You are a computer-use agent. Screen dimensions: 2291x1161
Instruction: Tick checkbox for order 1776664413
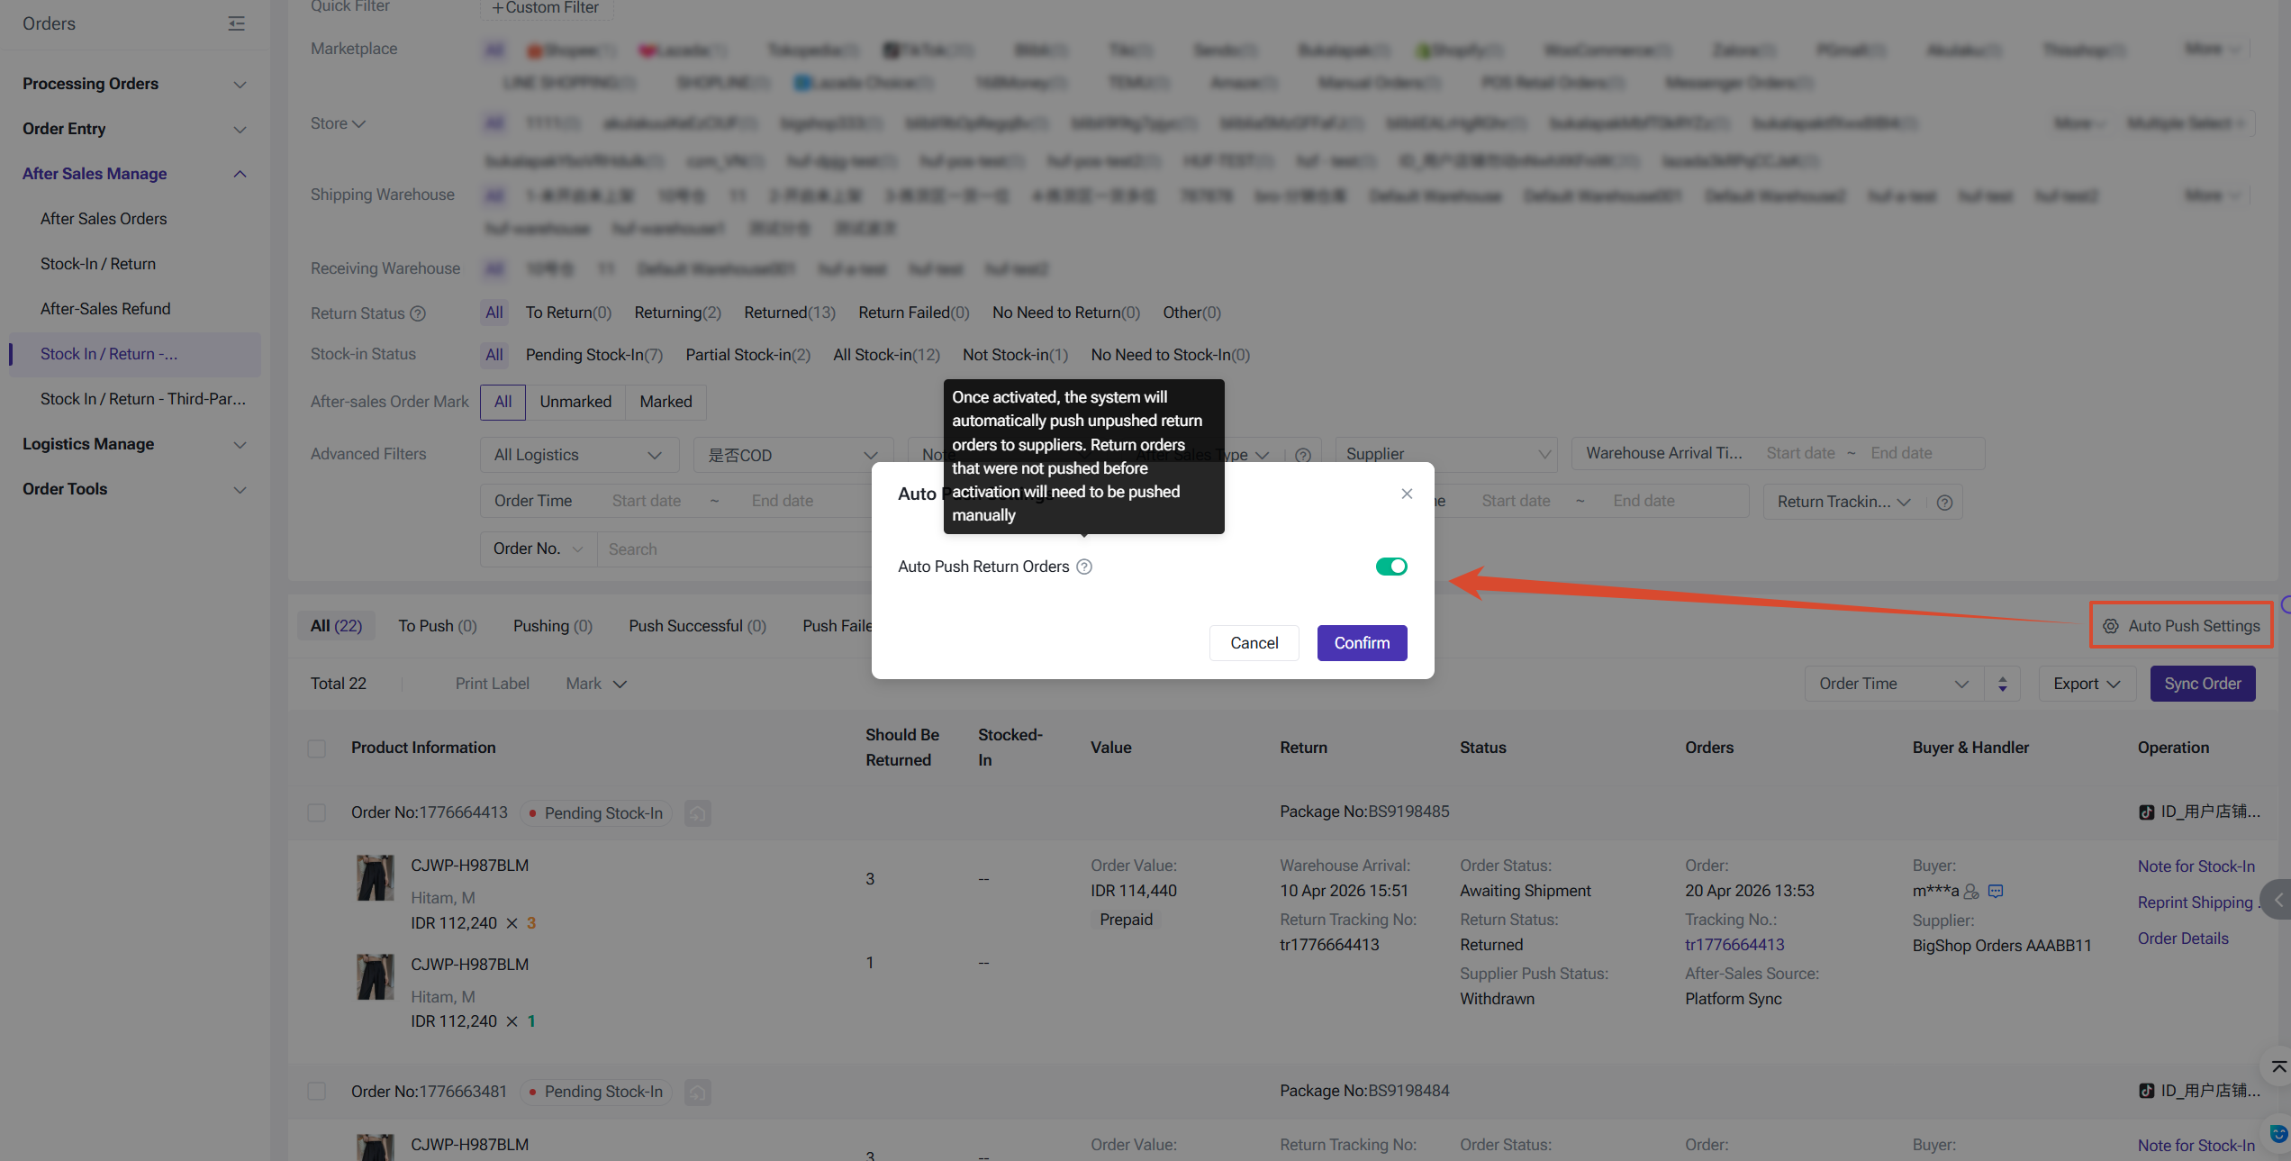(x=317, y=813)
